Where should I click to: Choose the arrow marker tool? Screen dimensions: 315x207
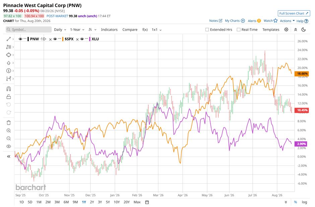pyautogui.click(x=8, y=63)
